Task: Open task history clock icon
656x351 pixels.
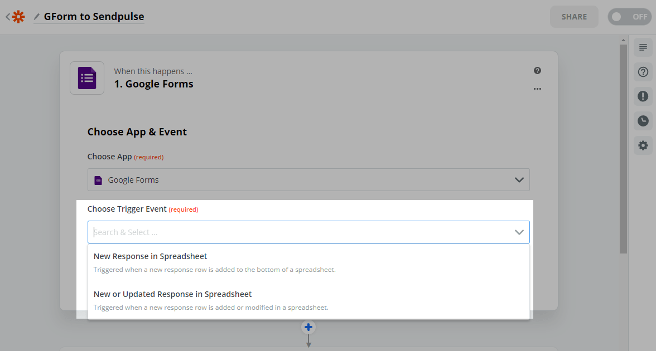Action: (643, 121)
